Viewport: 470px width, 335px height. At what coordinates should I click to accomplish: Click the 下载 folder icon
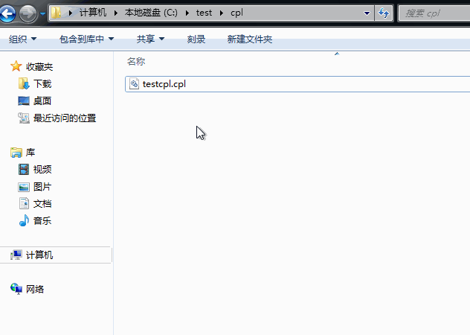[24, 83]
